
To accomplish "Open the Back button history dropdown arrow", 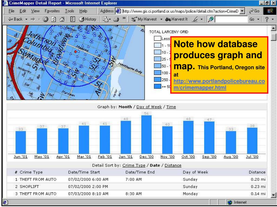I will (x=26, y=19).
